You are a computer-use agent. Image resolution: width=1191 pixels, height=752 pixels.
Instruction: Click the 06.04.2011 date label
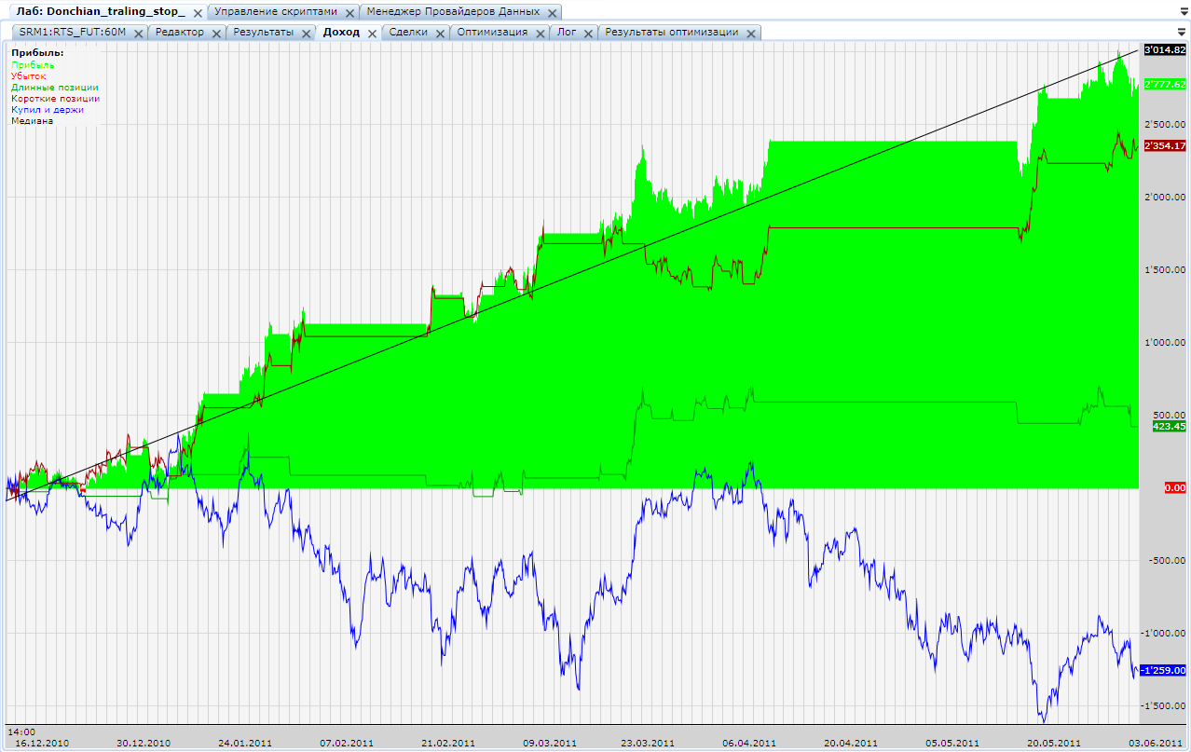749,743
